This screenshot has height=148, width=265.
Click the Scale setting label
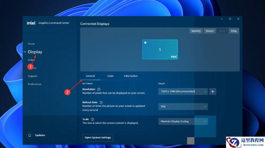tap(86, 119)
